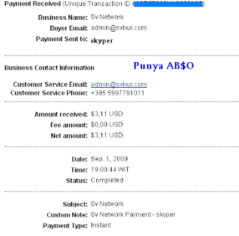Click the Business Name value Sv Network
239x236 pixels.
[107, 17]
